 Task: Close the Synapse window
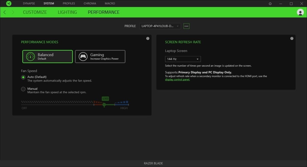click(x=301, y=4)
